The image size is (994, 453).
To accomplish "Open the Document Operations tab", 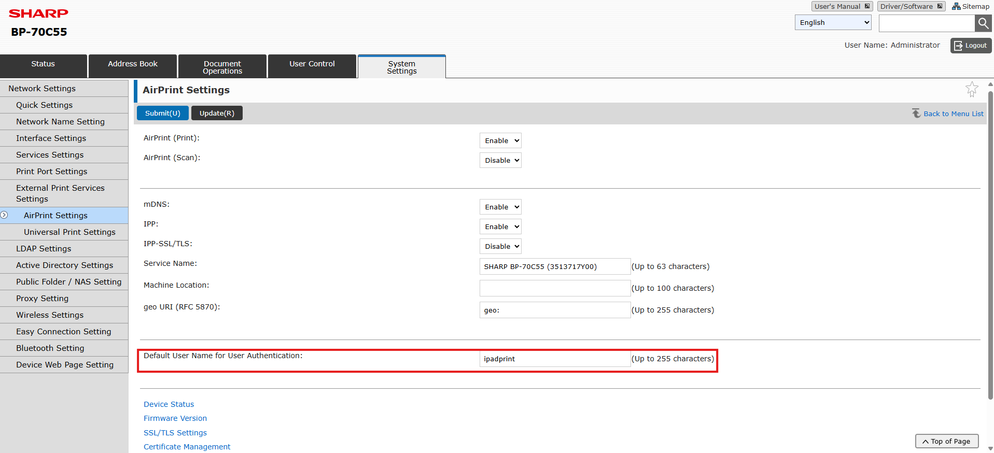I will (x=222, y=66).
